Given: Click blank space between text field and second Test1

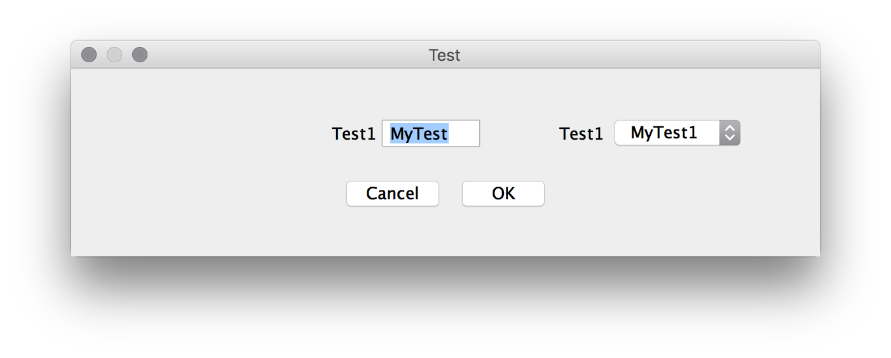Looking at the screenshot, I should coord(519,134).
